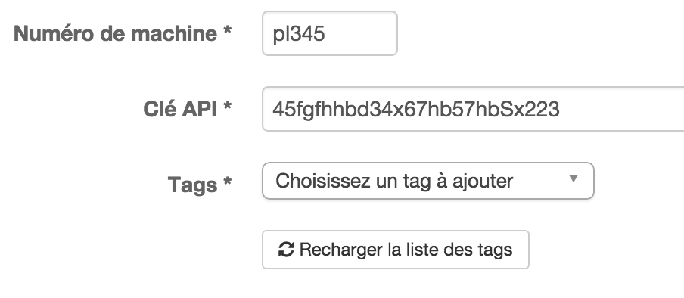684x298 pixels.
Task: Click the circular refresh arrows icon
Action: pos(286,250)
